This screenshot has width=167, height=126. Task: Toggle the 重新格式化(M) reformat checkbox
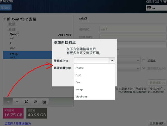click(x=144, y=68)
